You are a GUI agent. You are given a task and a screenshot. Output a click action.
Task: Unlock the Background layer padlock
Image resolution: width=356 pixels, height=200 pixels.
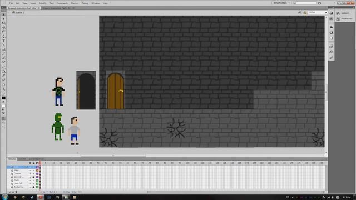(x=33, y=187)
